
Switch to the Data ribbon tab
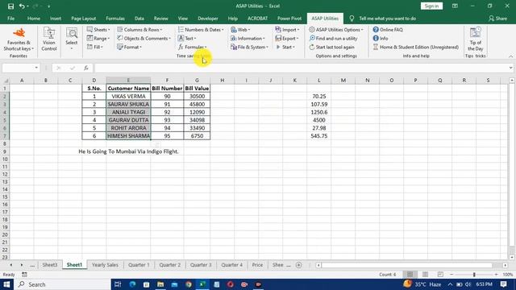pyautogui.click(x=139, y=19)
